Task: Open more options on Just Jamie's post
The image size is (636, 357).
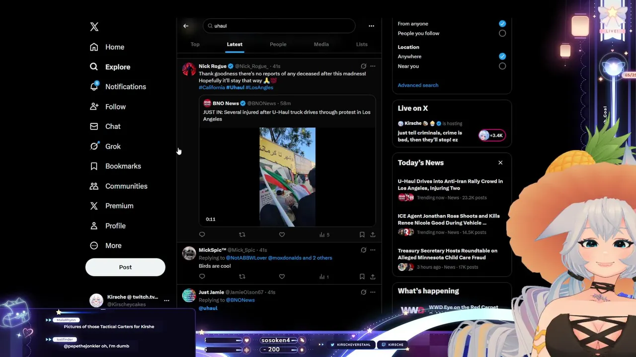Action: [373, 292]
